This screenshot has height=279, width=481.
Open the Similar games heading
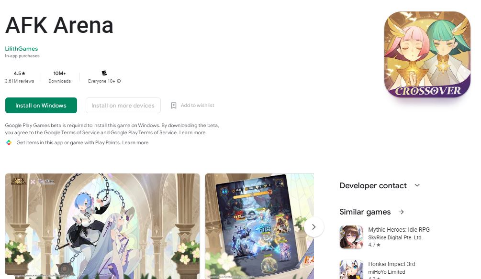pos(365,212)
